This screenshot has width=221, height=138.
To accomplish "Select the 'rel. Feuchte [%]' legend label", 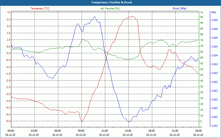I will pos(110,9).
